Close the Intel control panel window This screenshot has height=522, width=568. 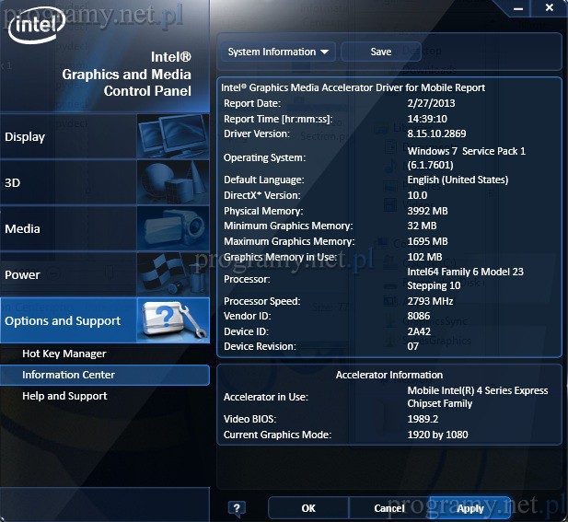click(548, 7)
